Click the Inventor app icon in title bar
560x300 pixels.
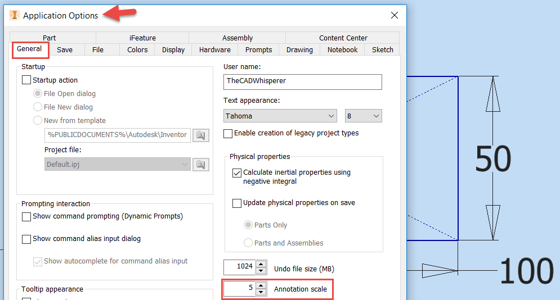[14, 15]
